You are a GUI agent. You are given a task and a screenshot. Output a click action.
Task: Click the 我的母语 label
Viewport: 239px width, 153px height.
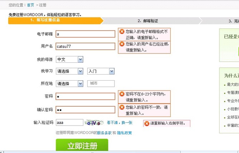[45, 60]
